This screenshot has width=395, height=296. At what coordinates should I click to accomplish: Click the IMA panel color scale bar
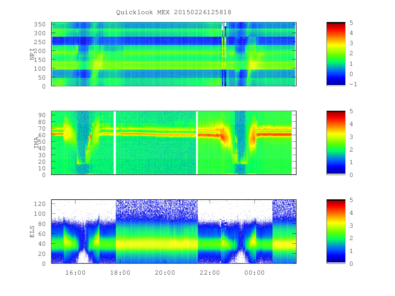336,143
